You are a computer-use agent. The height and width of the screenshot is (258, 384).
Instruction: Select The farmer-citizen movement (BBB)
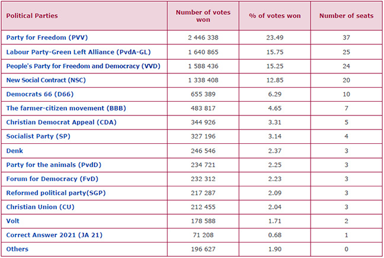[57, 108]
